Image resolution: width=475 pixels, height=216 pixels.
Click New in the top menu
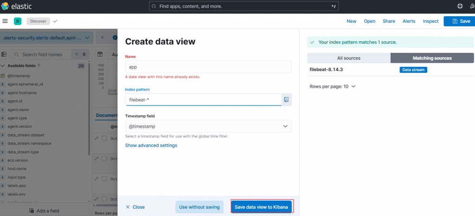tap(352, 21)
